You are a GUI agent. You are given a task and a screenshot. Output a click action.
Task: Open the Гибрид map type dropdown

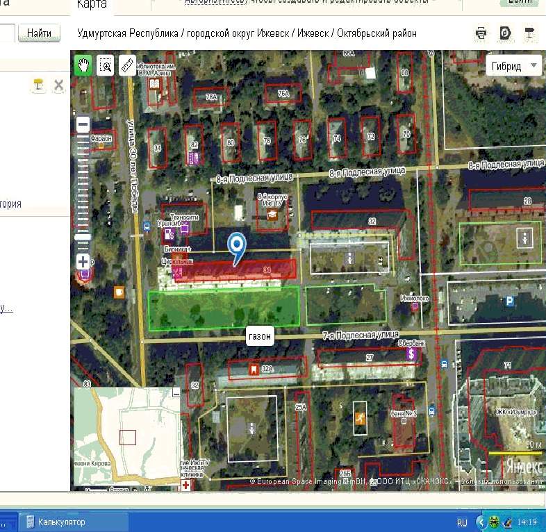[x=513, y=66]
